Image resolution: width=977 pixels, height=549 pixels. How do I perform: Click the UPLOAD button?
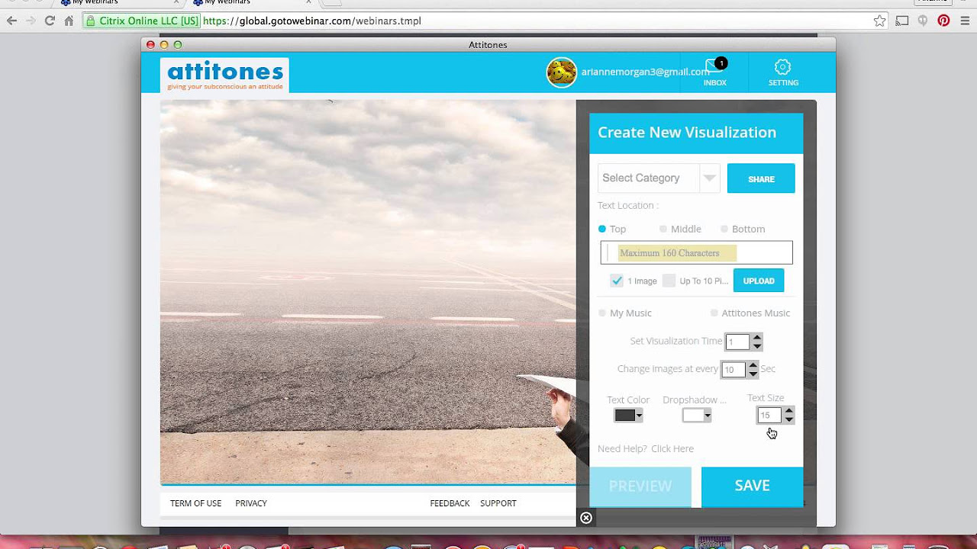pos(759,281)
